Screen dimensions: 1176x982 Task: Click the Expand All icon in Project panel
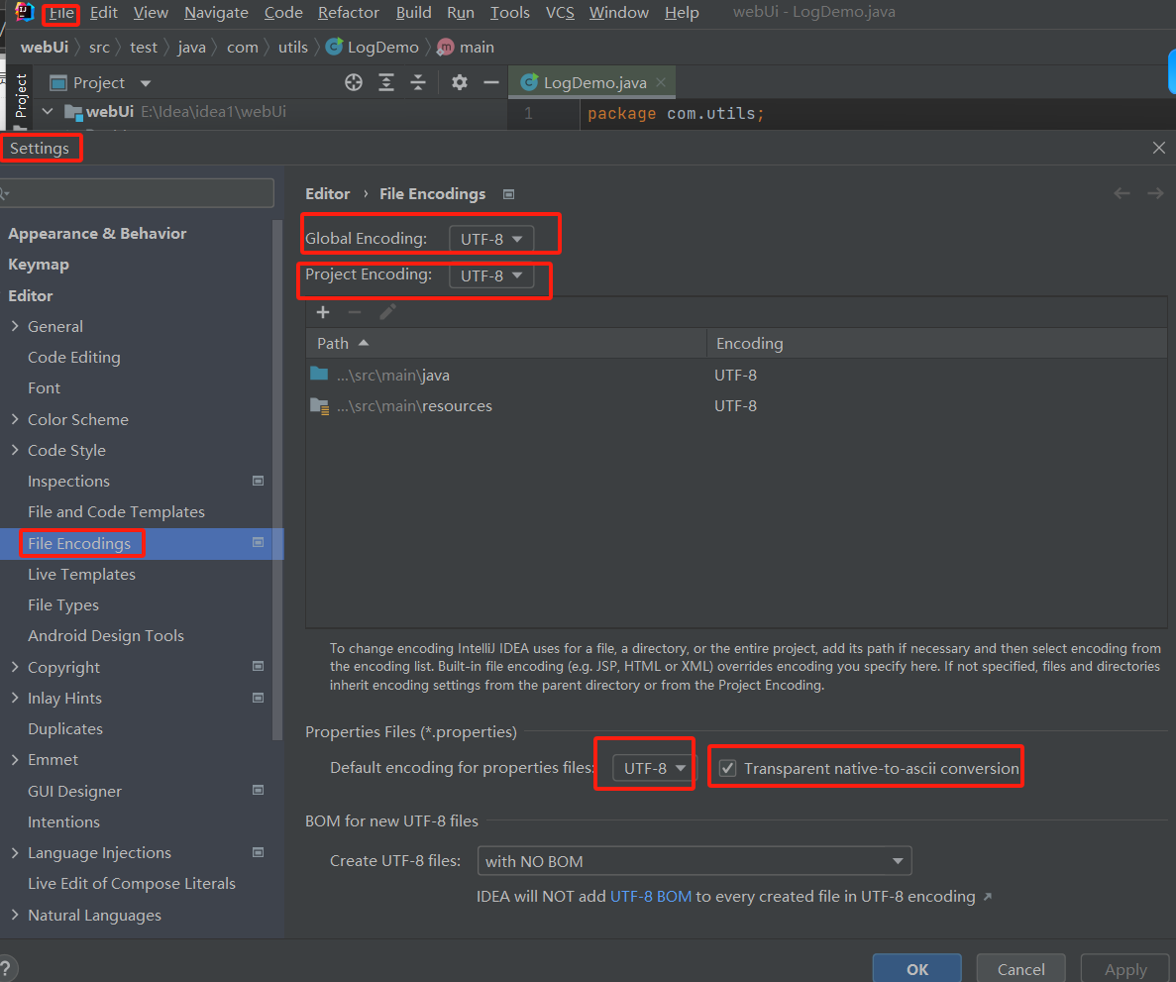point(386,82)
